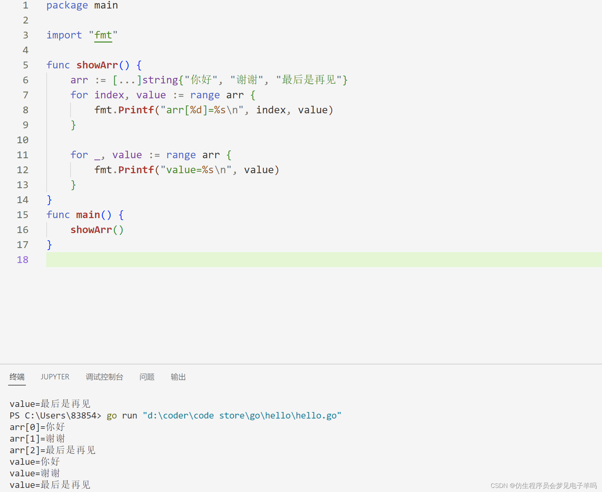
Task: Click the main function name on line 15
Action: (88, 215)
